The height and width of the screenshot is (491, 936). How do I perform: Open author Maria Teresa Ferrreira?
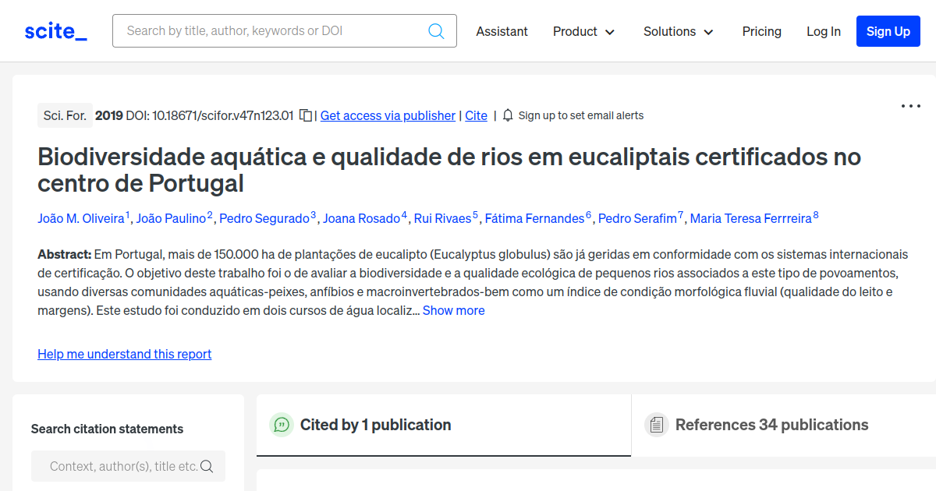pos(751,218)
